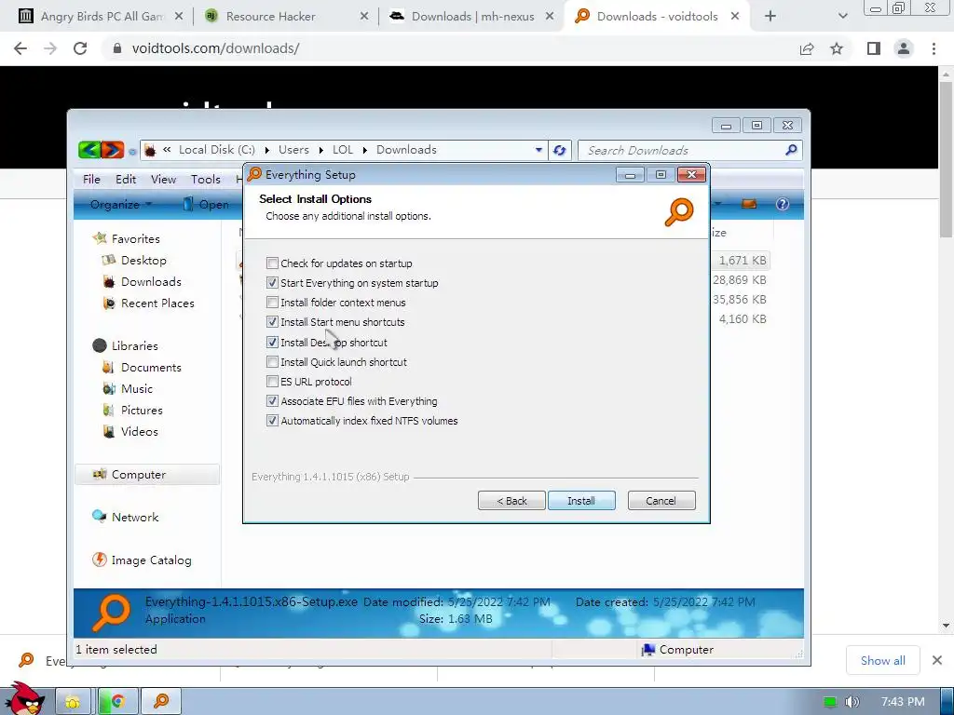Enable Install Quick launch shortcut
The width and height of the screenshot is (954, 715).
(273, 362)
